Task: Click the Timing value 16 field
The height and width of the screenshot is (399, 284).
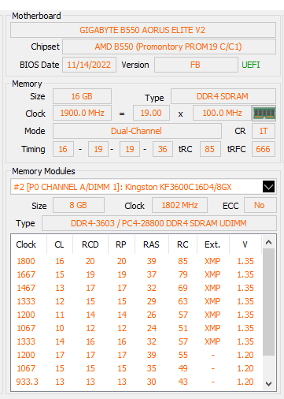Action: [x=63, y=149]
